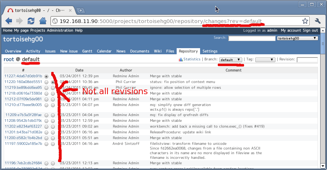
Task: Open the Repository tab
Action: pos(188,51)
